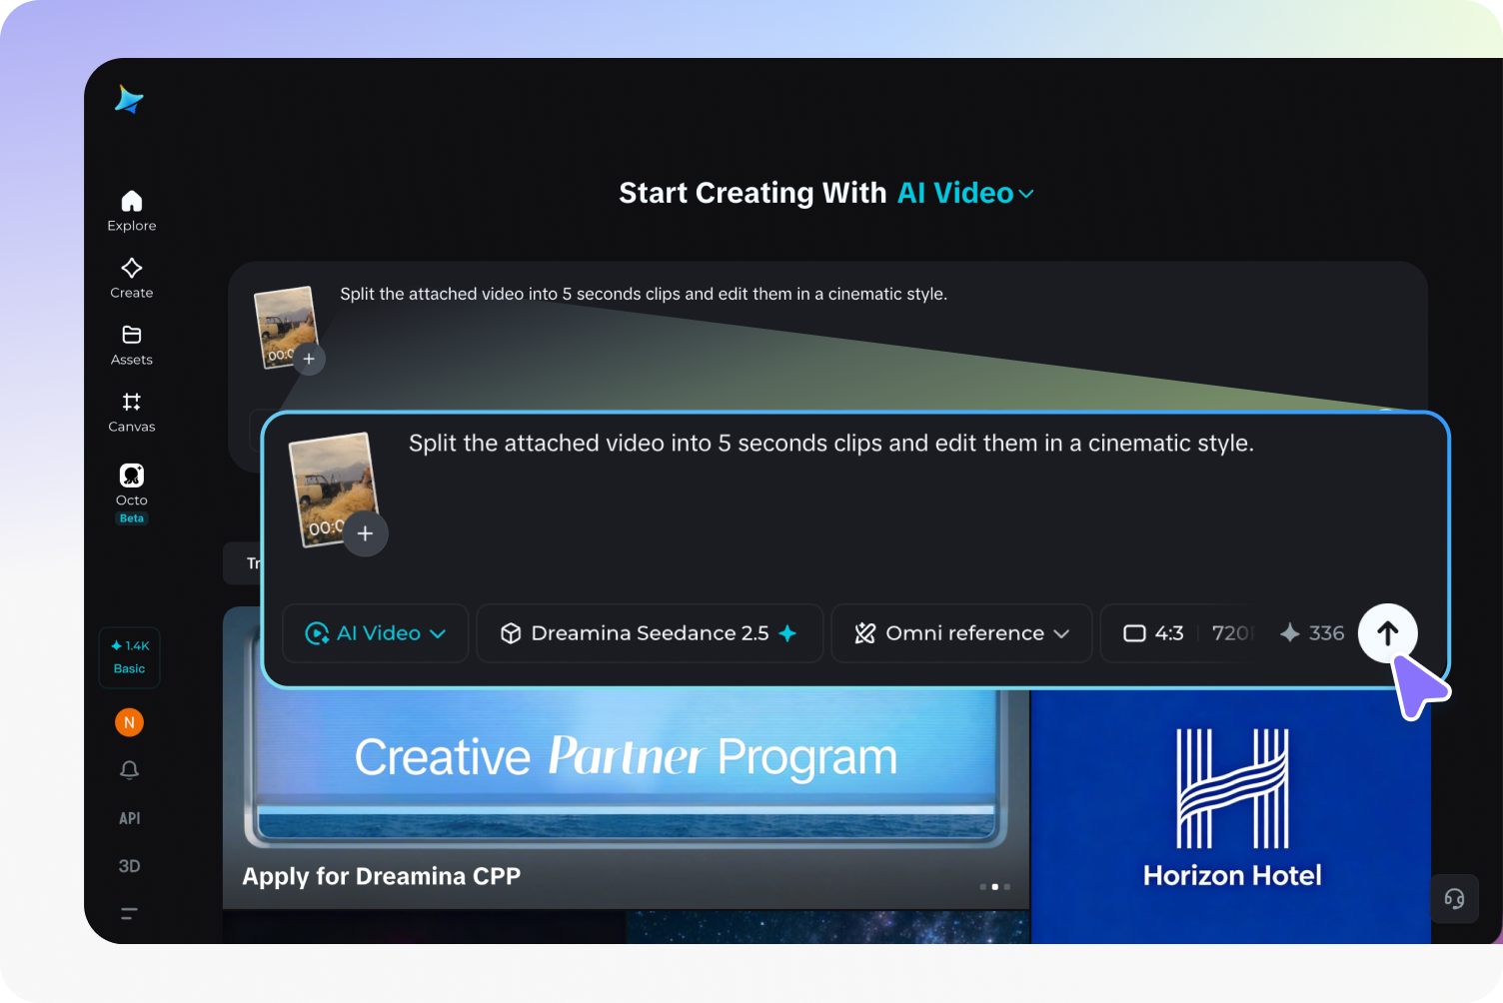Go to the Create section
This screenshot has height=1003, width=1503.
pyautogui.click(x=132, y=278)
